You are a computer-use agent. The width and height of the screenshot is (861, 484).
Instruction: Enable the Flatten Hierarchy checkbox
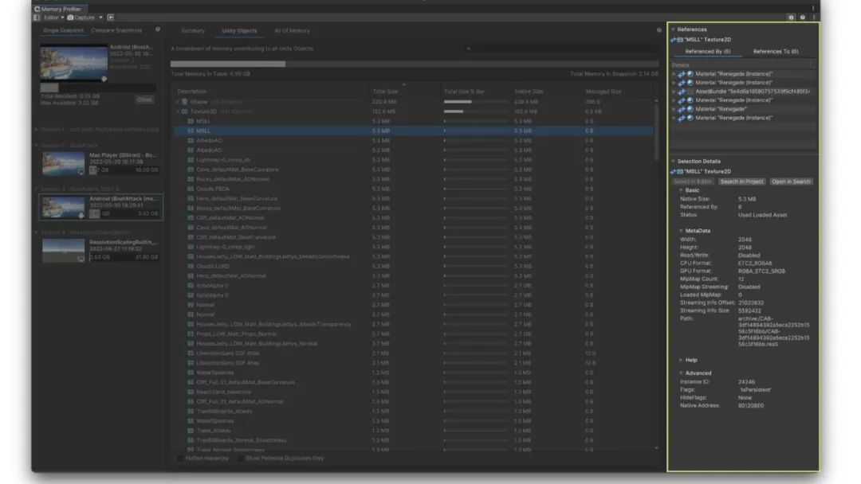[179, 459]
